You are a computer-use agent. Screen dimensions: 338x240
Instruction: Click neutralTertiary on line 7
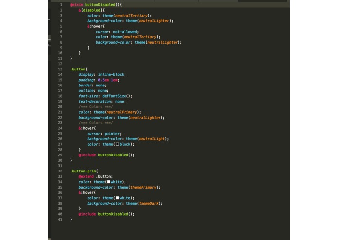point(140,37)
